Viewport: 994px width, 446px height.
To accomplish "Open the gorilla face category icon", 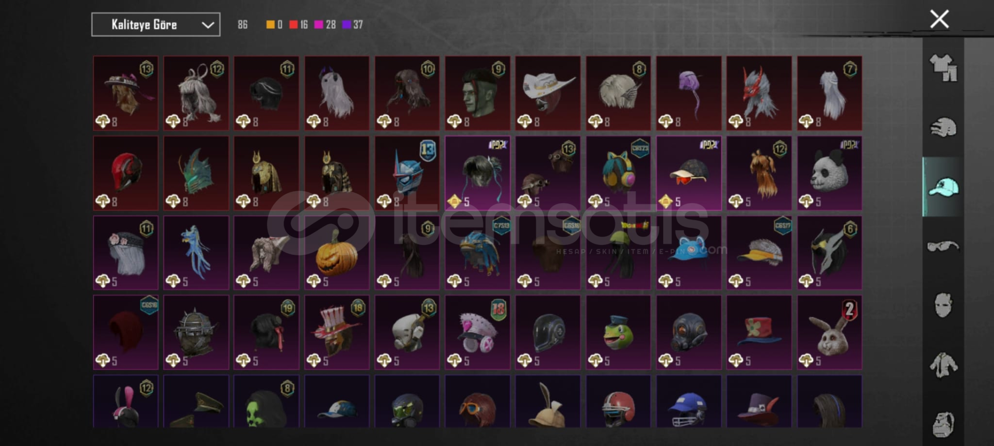I will (943, 424).
